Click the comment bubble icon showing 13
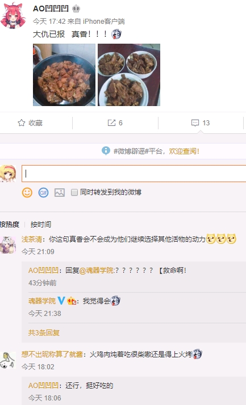The width and height of the screenshot is (246, 405). [x=195, y=123]
